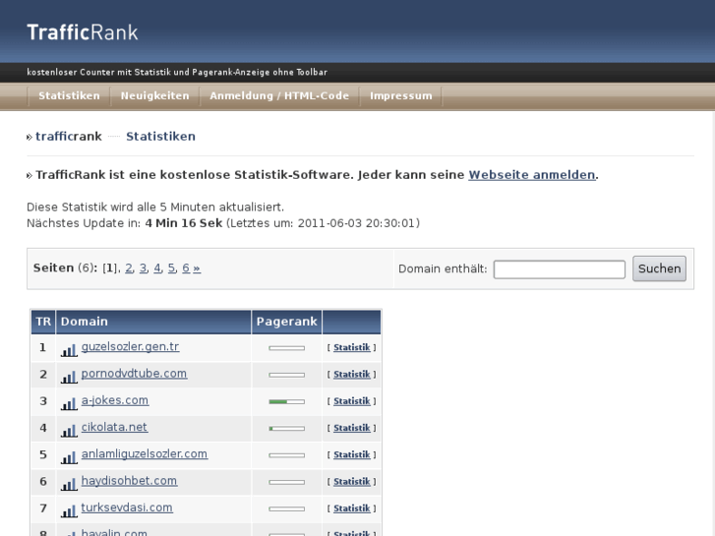This screenshot has width=715, height=536.
Task: Open the Statistiken menu tab
Action: coord(69,95)
